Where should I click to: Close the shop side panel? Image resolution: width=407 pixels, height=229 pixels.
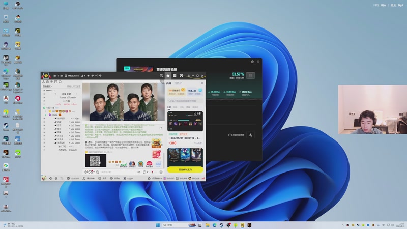pos(202,83)
